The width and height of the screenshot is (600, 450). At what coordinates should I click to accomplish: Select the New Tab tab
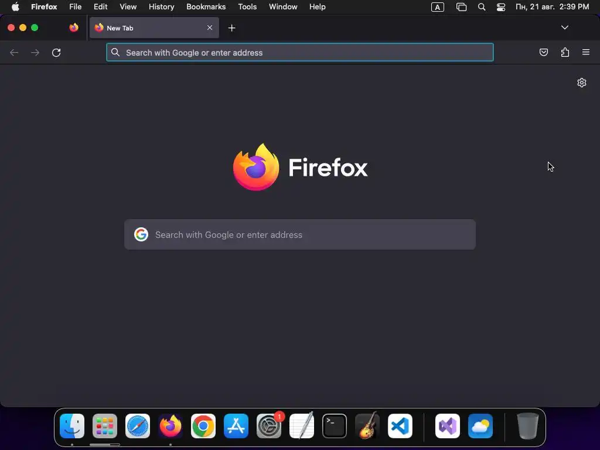pos(154,28)
